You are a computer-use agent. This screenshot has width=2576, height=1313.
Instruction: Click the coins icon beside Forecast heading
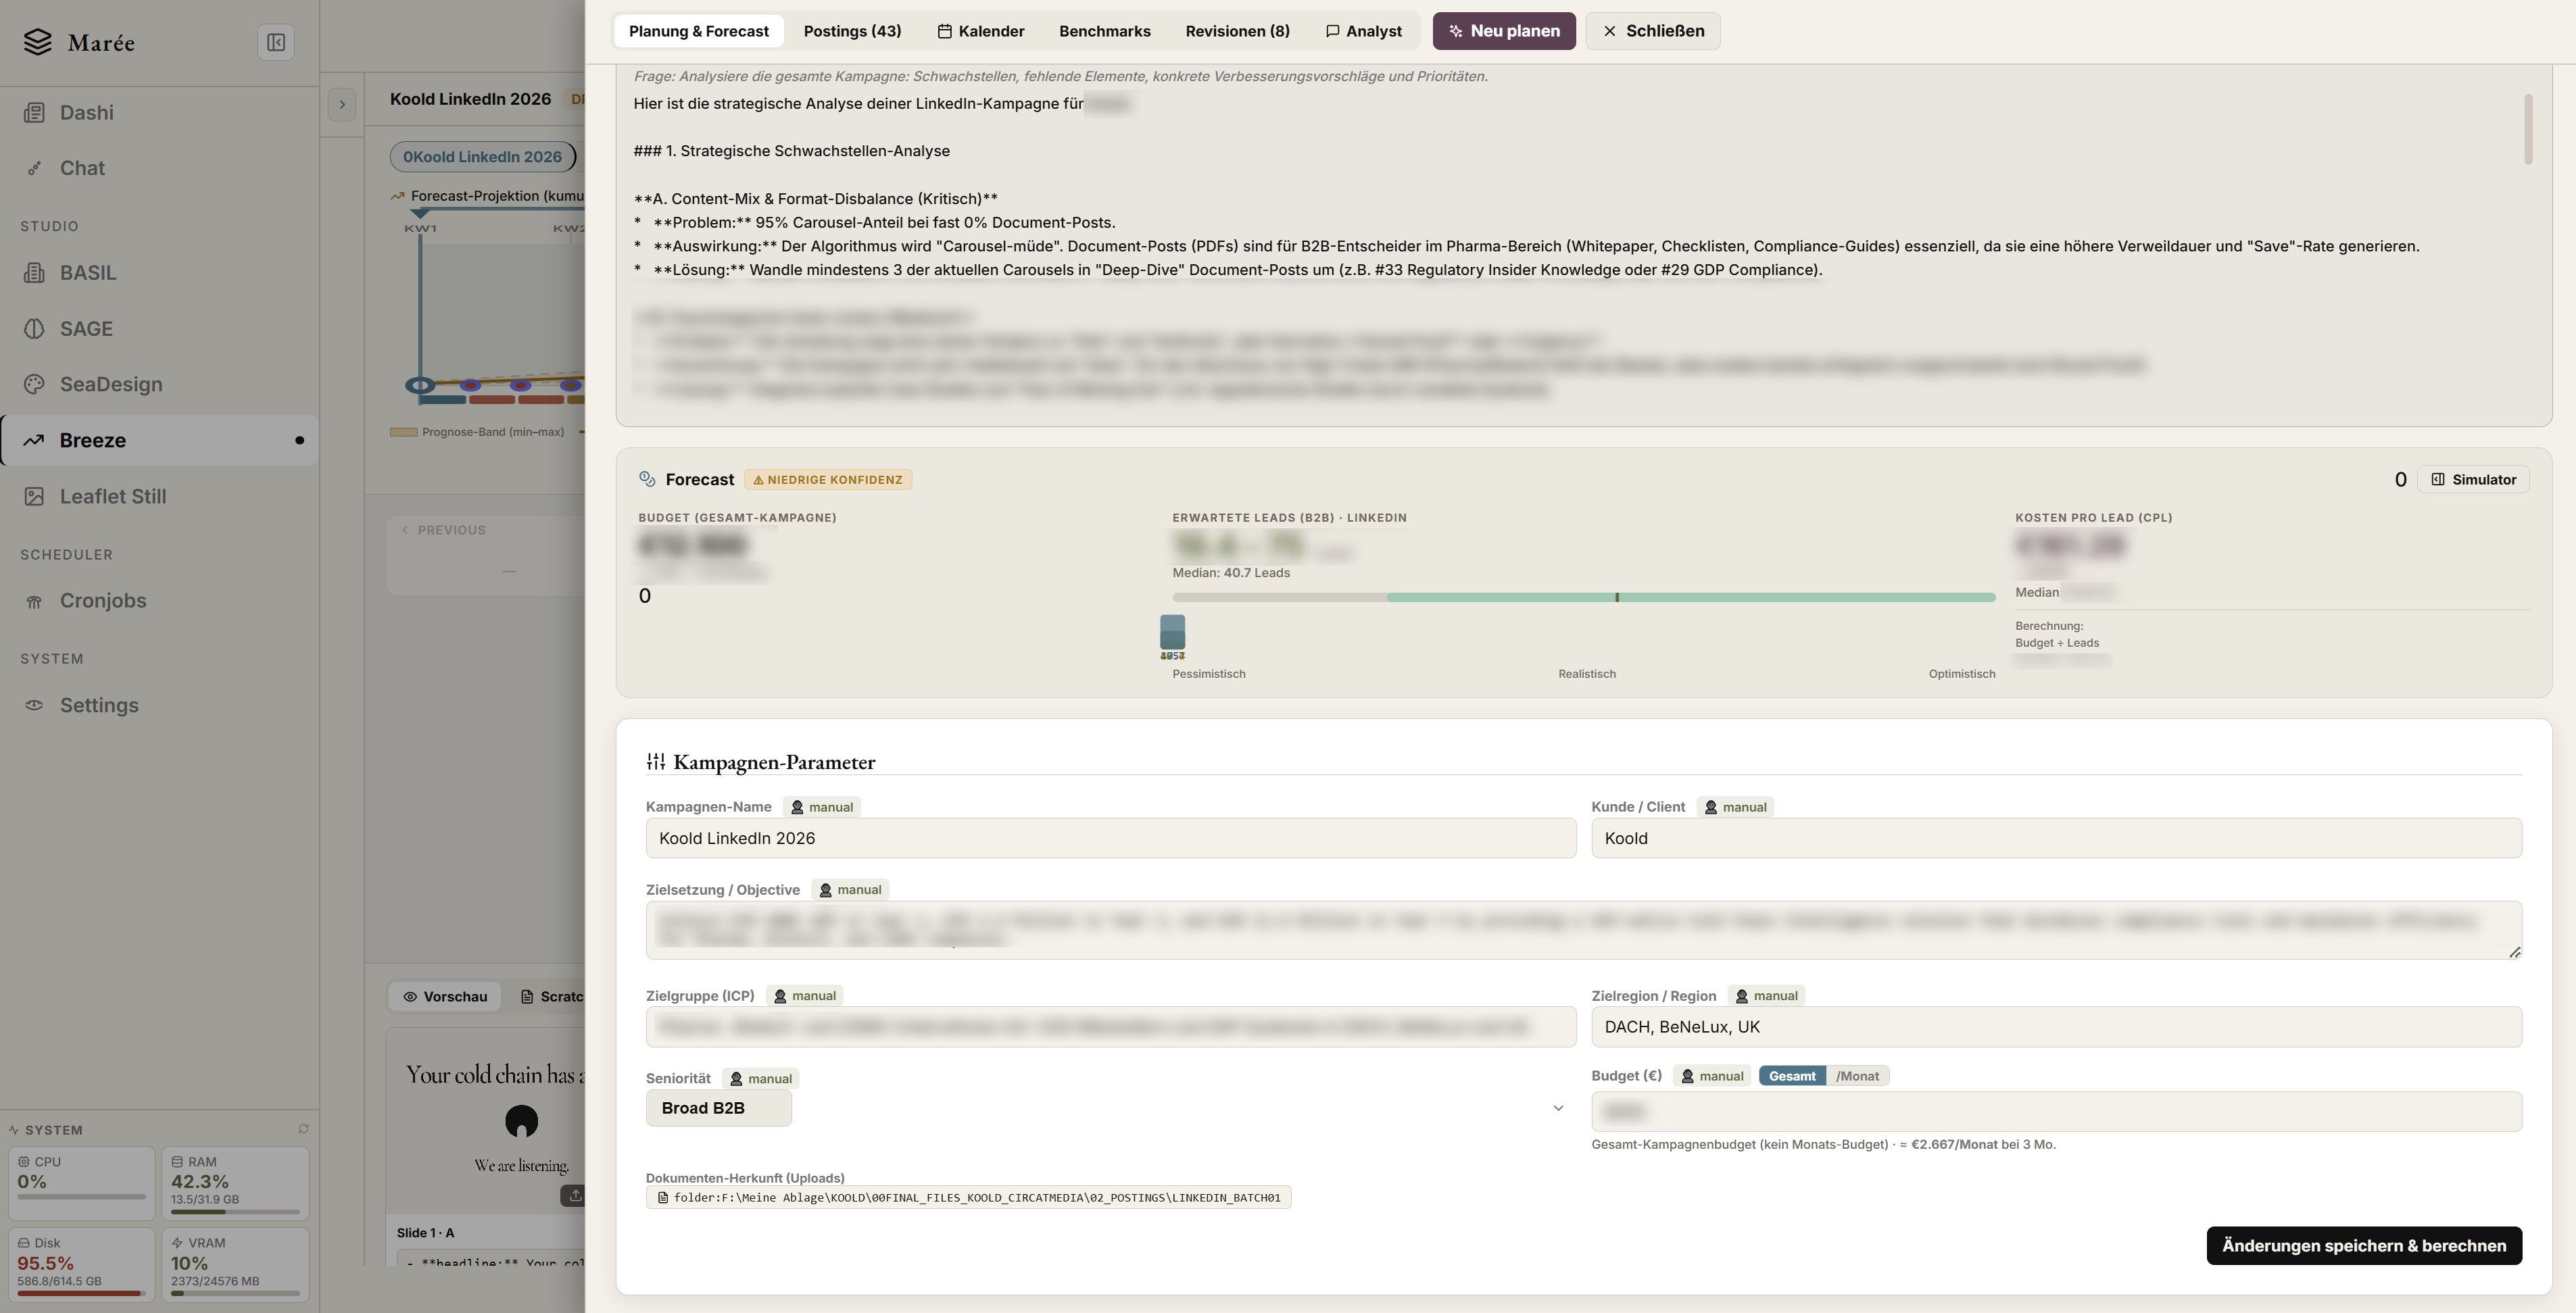[x=647, y=479]
